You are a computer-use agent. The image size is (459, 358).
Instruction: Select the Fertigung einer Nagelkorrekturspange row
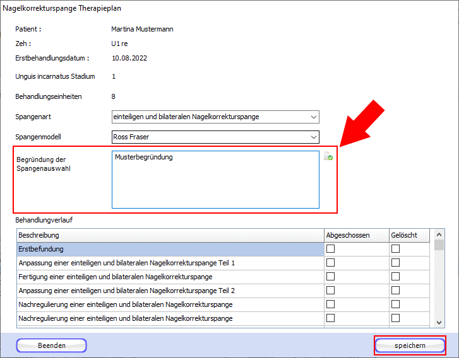[169, 277]
